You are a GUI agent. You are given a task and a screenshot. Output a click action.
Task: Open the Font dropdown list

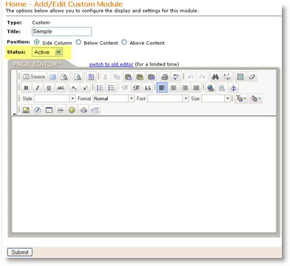pyautogui.click(x=168, y=99)
